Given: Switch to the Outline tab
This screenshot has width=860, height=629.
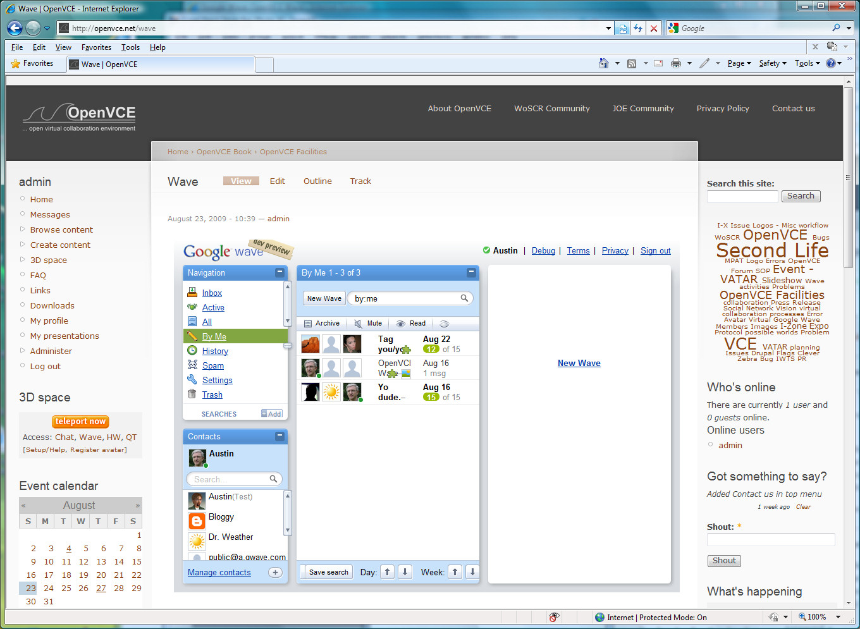Looking at the screenshot, I should [317, 181].
